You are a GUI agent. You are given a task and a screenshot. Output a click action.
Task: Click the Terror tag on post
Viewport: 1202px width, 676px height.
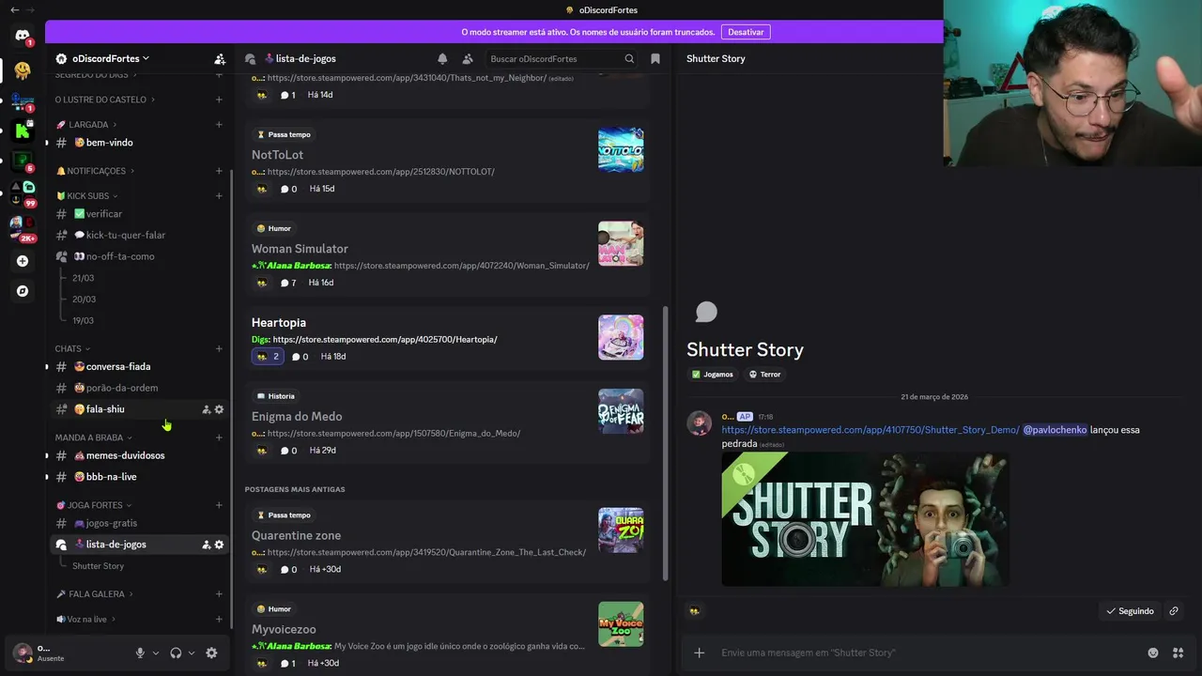(765, 375)
